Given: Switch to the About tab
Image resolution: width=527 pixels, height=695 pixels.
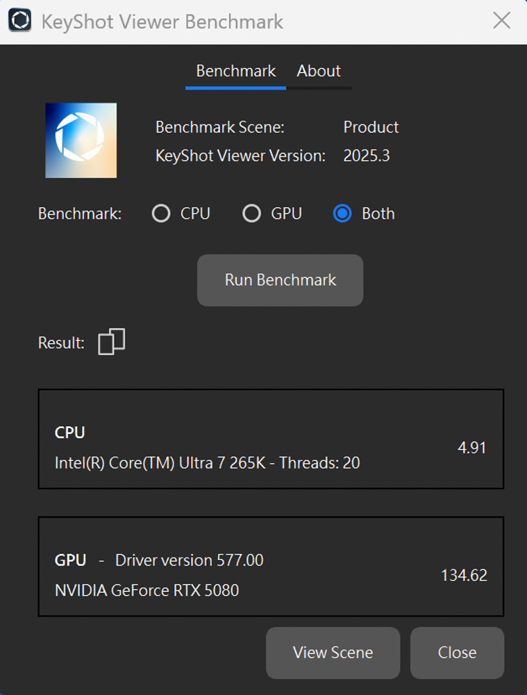Looking at the screenshot, I should [x=319, y=71].
